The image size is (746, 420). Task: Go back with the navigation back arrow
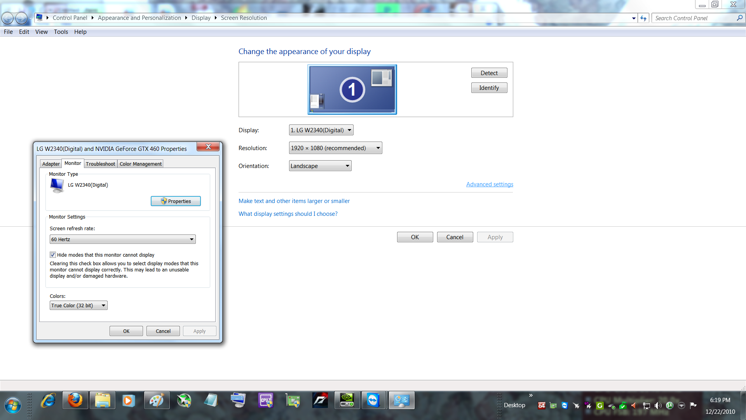pos(7,18)
